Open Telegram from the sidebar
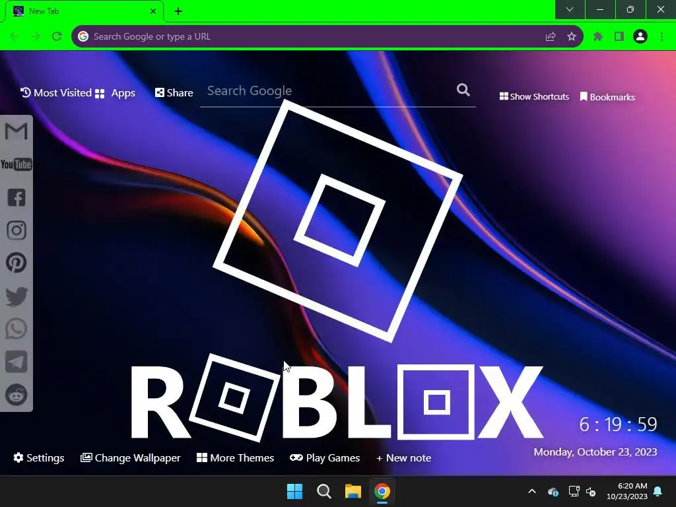The image size is (676, 507). coord(17,362)
